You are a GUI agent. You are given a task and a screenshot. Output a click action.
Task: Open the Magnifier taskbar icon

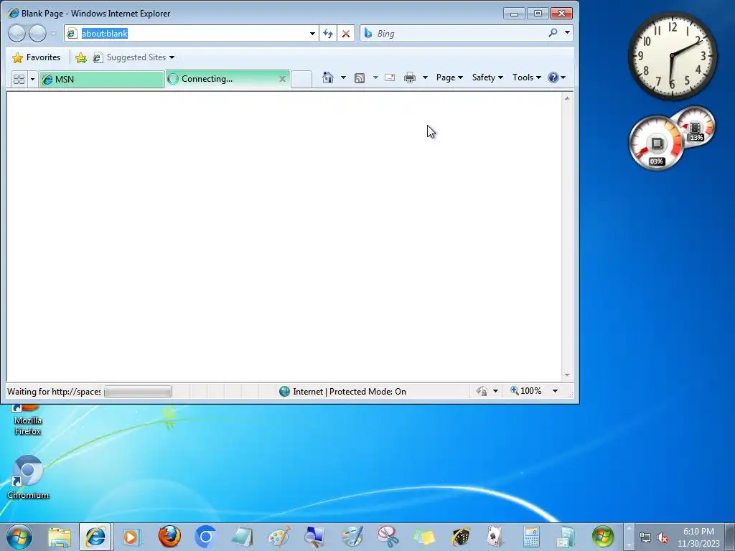coord(314,537)
